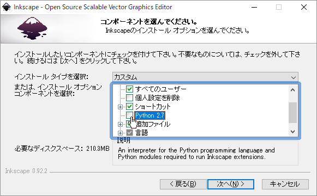Uncheck the ショートカット checkbox
Viewport: 317px width, 196px height.
click(129, 107)
